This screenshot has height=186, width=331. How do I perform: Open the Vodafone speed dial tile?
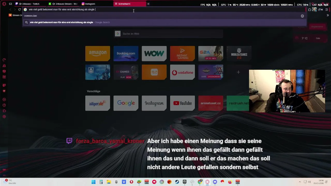tap(183, 72)
